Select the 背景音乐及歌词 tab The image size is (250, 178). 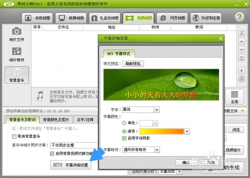tap(22, 120)
